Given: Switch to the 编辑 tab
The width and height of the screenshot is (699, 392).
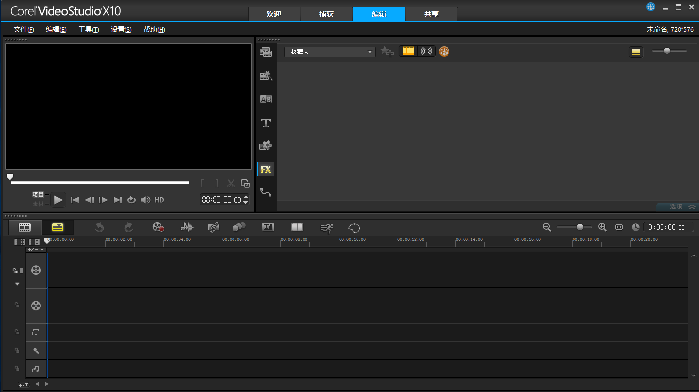Looking at the screenshot, I should tap(379, 14).
